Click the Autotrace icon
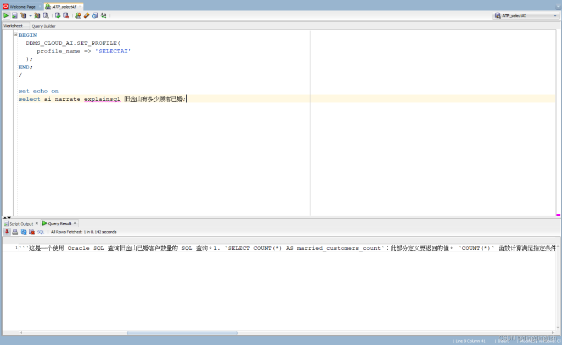 pos(37,15)
